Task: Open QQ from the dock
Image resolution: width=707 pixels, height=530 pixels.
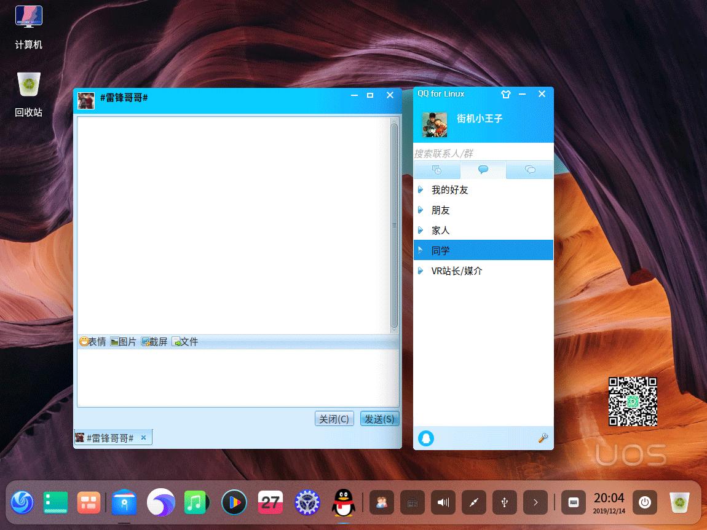Action: click(343, 502)
